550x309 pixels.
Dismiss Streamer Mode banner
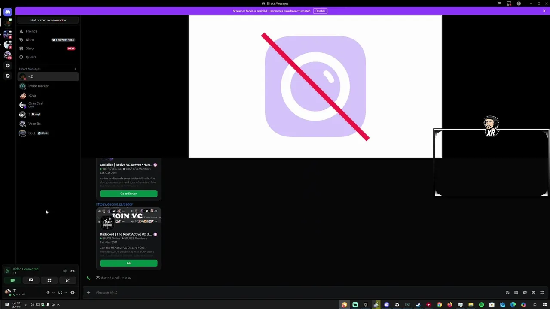[x=544, y=11]
